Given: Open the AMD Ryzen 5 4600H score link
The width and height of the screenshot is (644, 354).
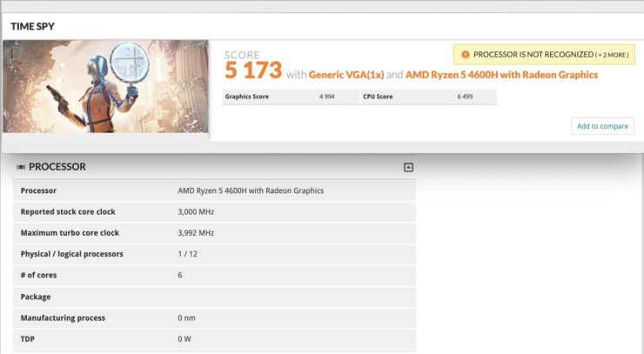Looking at the screenshot, I should (501, 75).
